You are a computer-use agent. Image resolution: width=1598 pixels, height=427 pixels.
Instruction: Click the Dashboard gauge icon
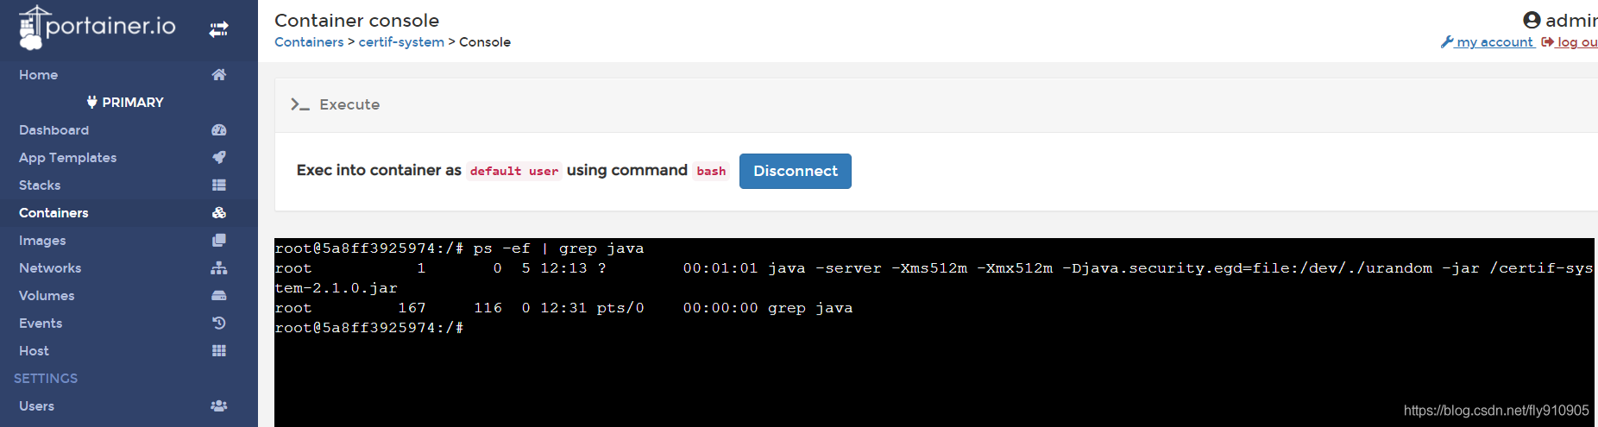coord(219,130)
